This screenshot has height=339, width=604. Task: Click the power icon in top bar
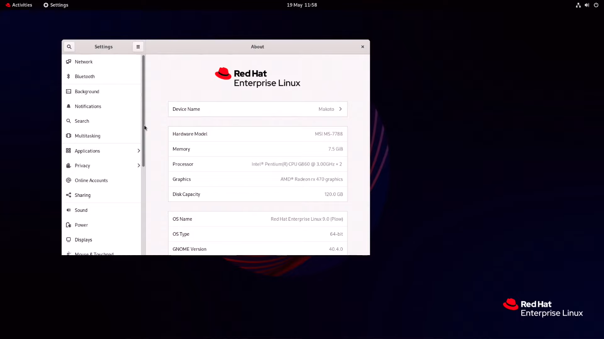click(596, 5)
